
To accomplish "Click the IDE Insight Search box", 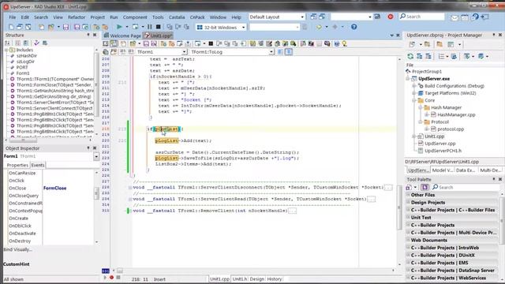I will [x=422, y=17].
